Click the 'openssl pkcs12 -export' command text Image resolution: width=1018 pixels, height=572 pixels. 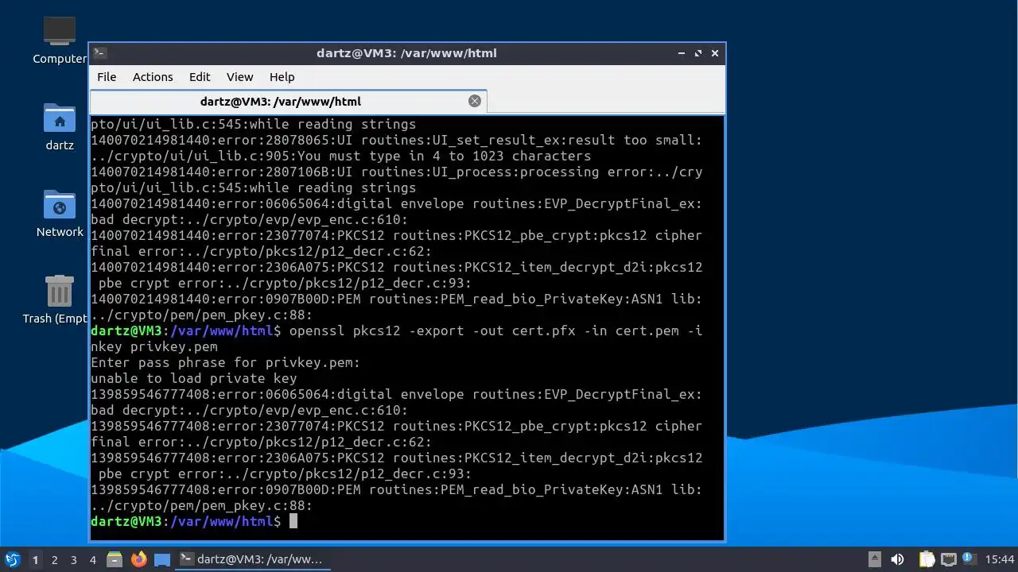pyautogui.click(x=376, y=330)
